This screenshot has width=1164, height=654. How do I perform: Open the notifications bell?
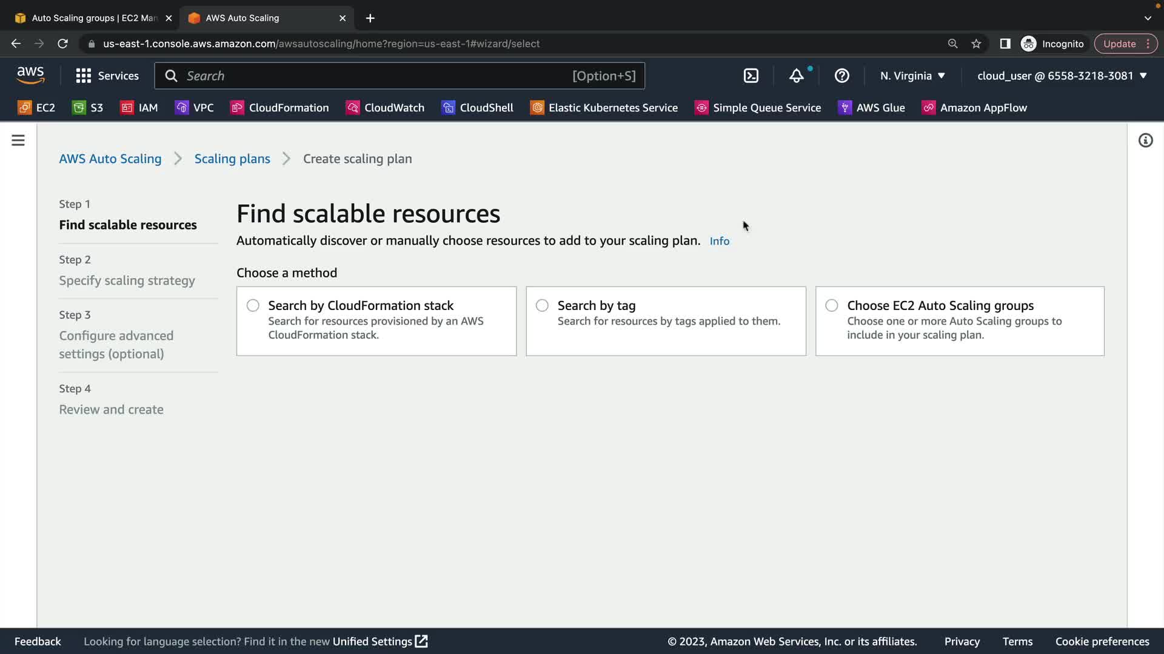pos(796,76)
